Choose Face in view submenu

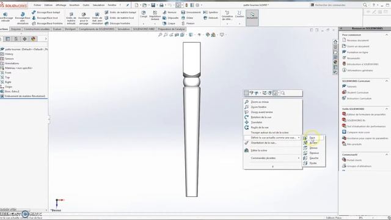(x=313, y=137)
